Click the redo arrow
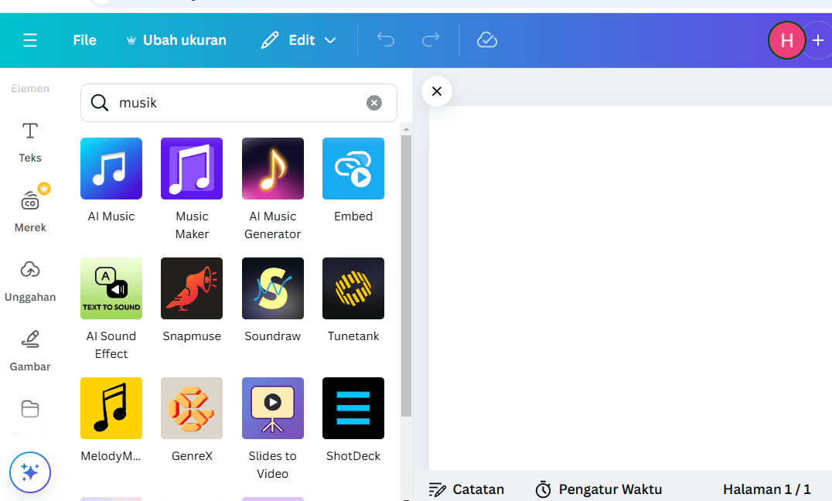 pyautogui.click(x=431, y=40)
